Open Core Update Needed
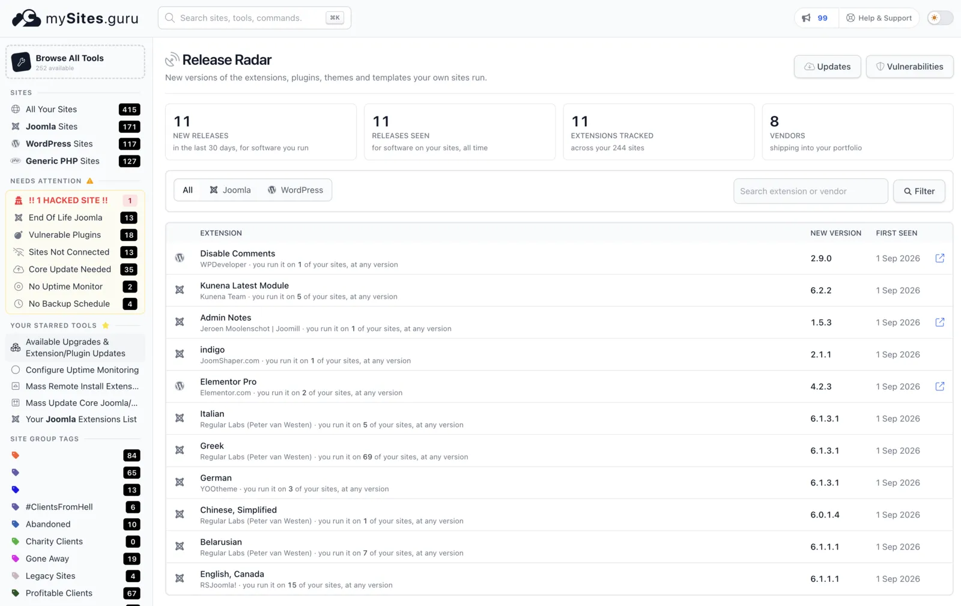Viewport: 961px width, 606px height. tap(75, 269)
